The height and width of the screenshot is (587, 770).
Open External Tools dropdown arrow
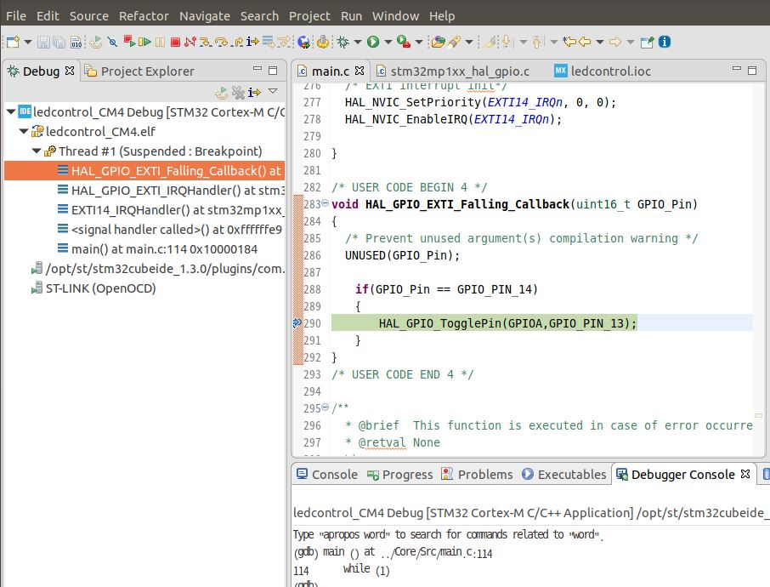(x=419, y=42)
